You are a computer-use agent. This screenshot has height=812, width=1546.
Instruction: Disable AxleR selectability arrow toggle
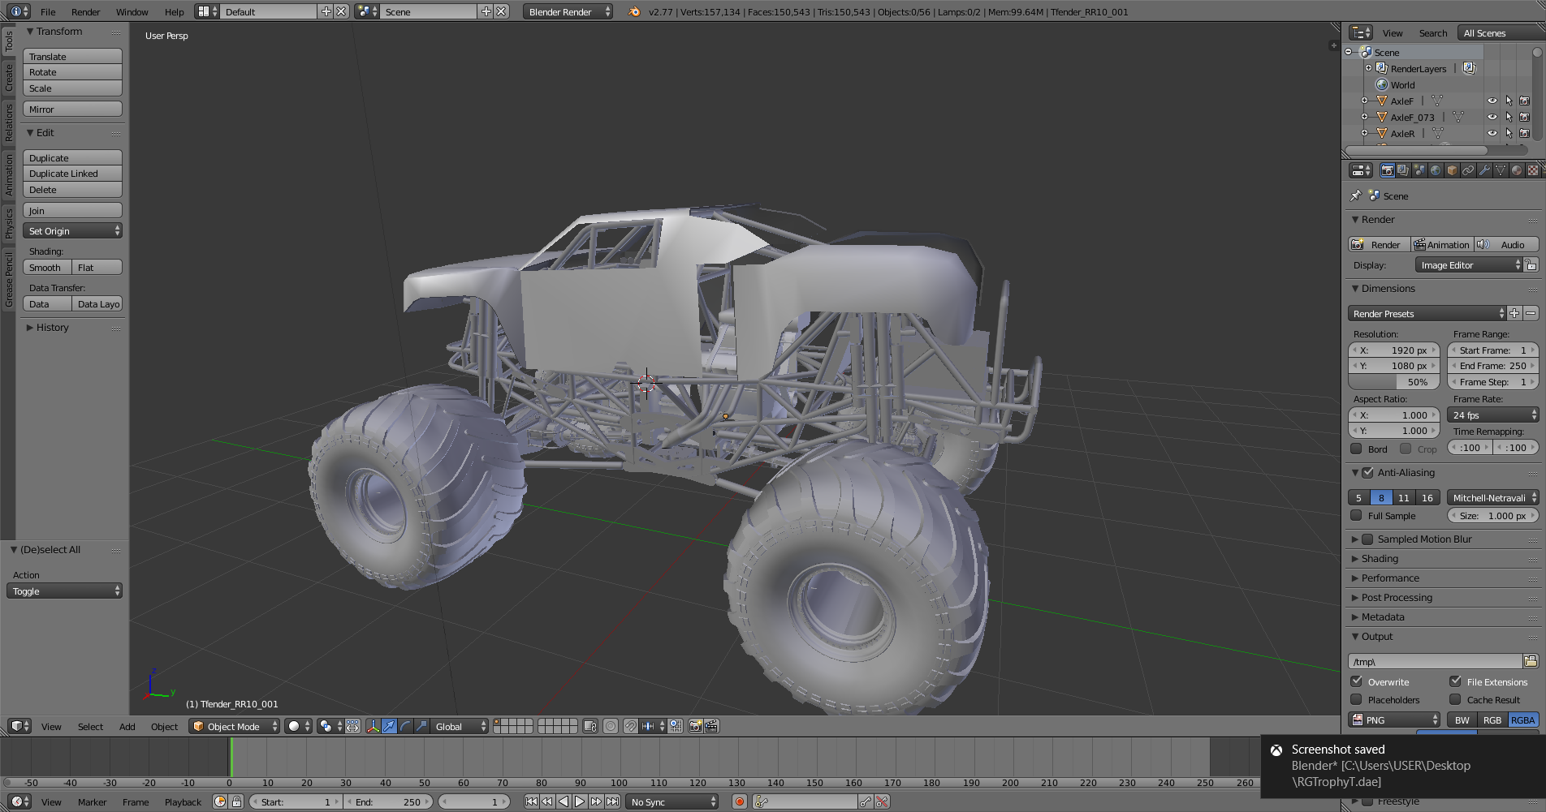point(1509,133)
